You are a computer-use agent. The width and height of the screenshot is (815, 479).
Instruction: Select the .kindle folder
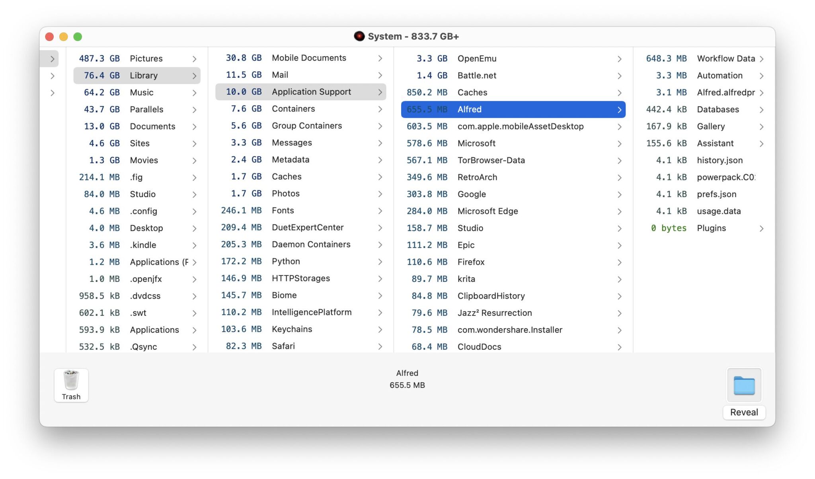137,245
